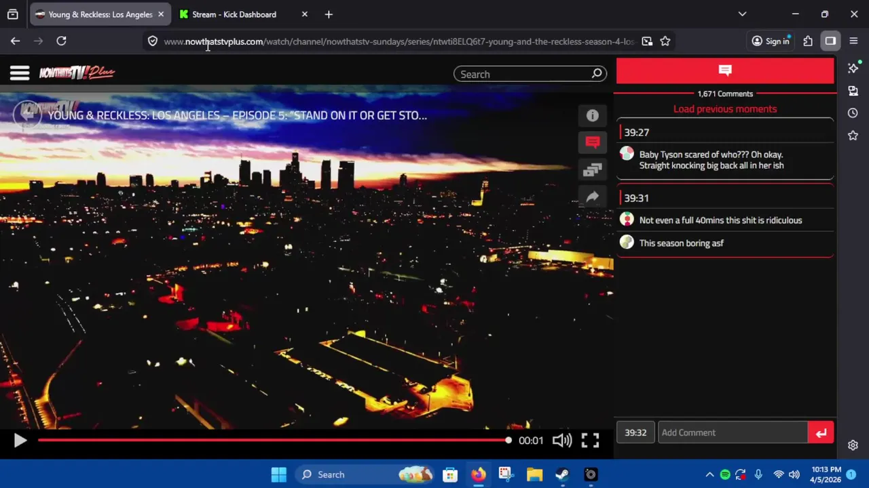Click the magnifier icon in site search
The width and height of the screenshot is (869, 488).
[x=597, y=73]
